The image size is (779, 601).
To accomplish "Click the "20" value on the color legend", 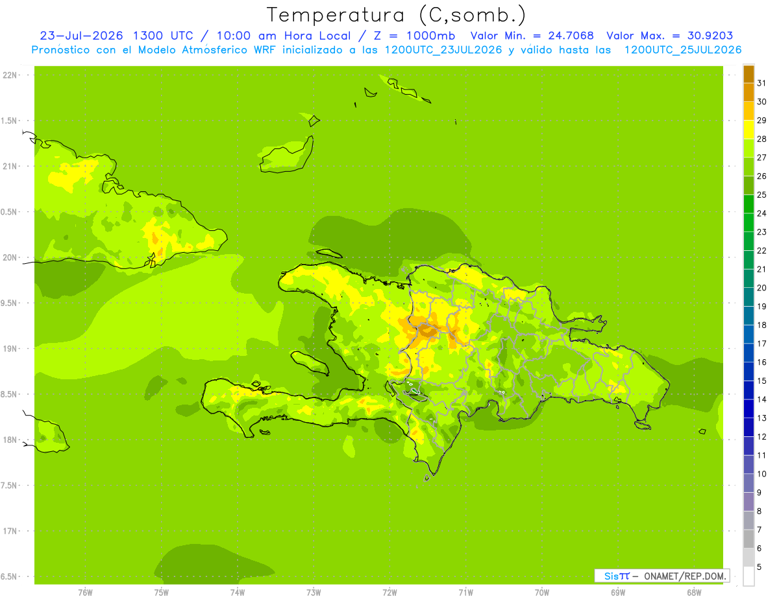I will (x=762, y=288).
